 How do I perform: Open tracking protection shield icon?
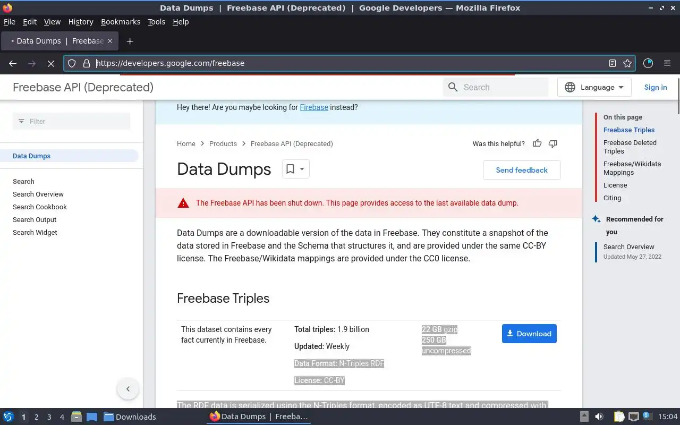click(72, 63)
